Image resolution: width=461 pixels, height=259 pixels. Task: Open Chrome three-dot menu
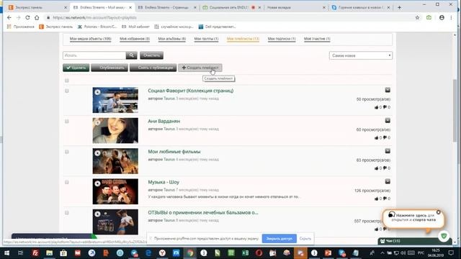(x=452, y=17)
